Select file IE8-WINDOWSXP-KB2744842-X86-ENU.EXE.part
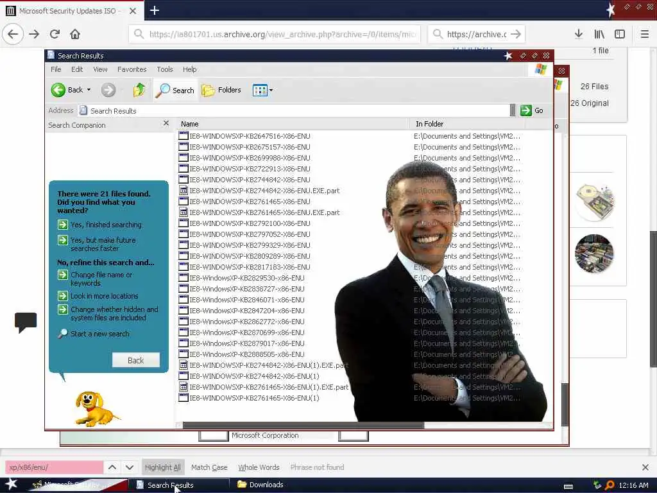Viewport: 657px width, 493px height. [264, 190]
